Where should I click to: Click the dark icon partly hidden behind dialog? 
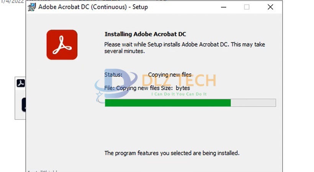tap(24, 105)
